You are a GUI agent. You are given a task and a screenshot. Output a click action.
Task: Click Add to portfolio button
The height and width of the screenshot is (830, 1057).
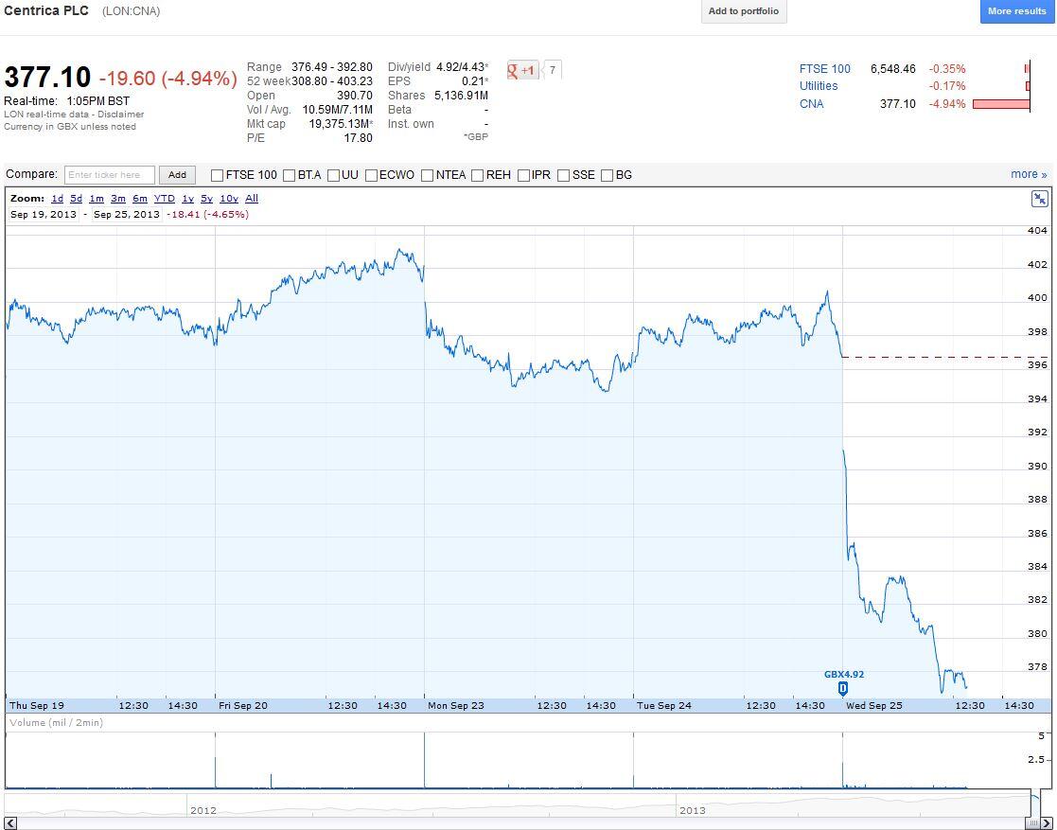(744, 11)
